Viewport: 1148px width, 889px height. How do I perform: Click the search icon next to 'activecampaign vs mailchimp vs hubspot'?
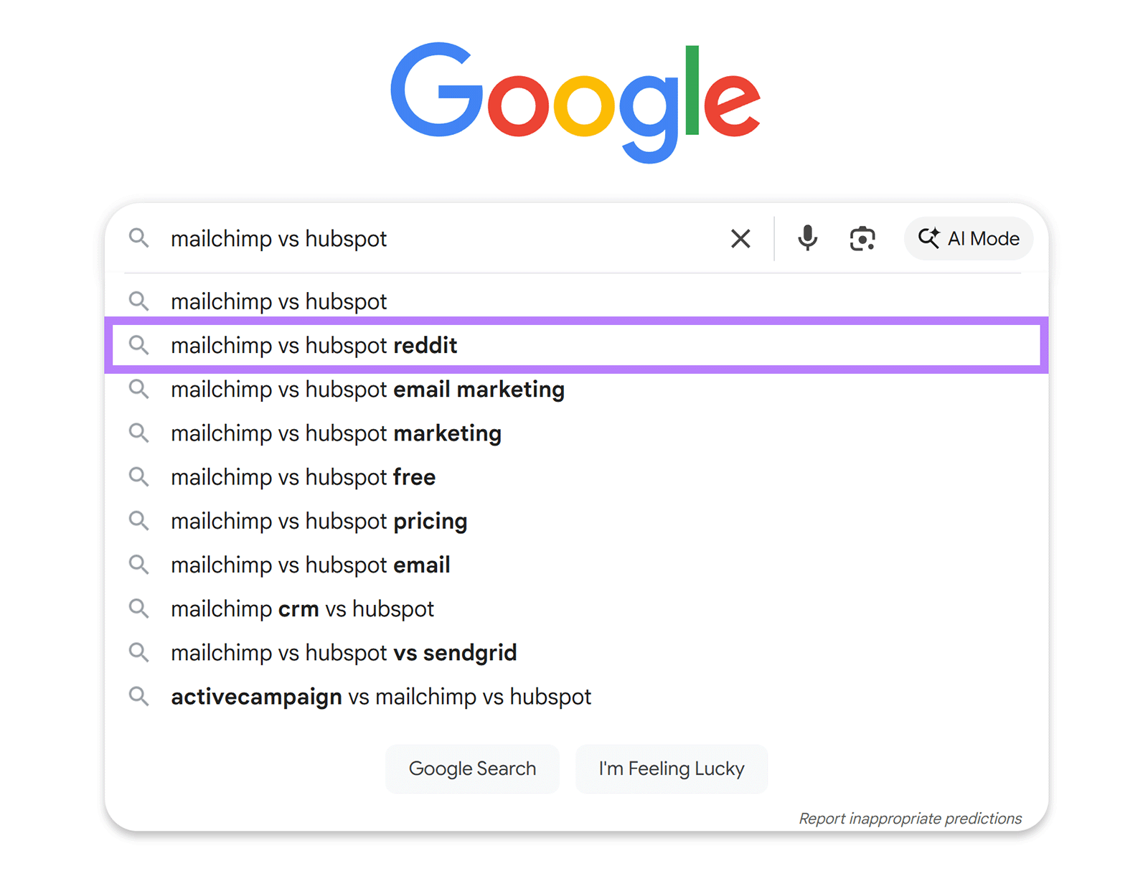pos(139,696)
